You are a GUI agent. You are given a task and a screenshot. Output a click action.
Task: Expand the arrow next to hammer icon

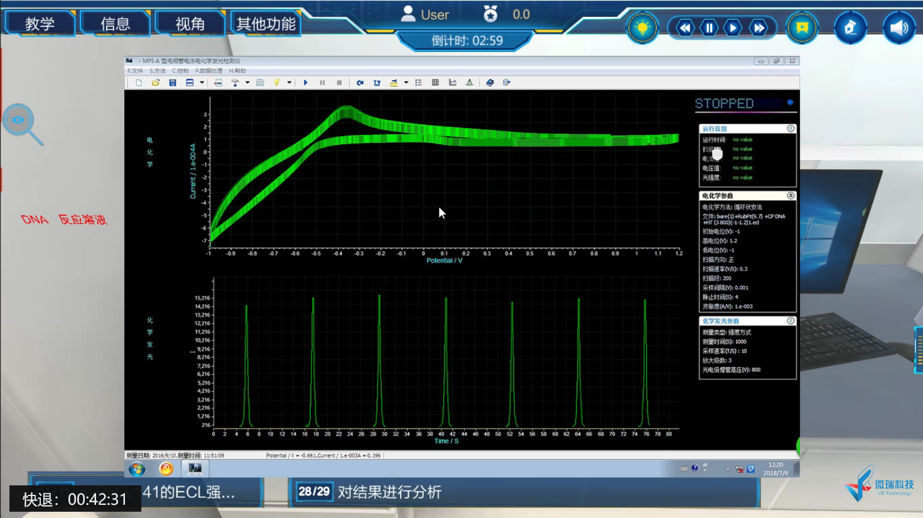click(247, 83)
